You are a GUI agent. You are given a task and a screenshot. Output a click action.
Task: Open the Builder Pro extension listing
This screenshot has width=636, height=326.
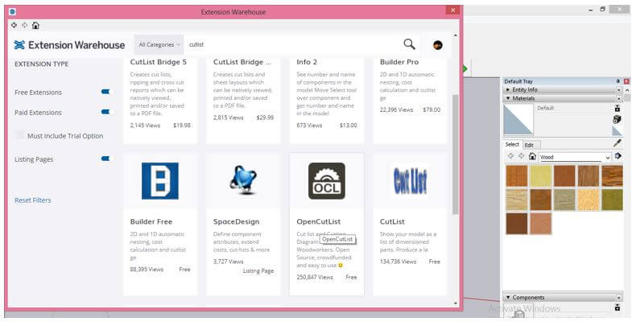(399, 62)
